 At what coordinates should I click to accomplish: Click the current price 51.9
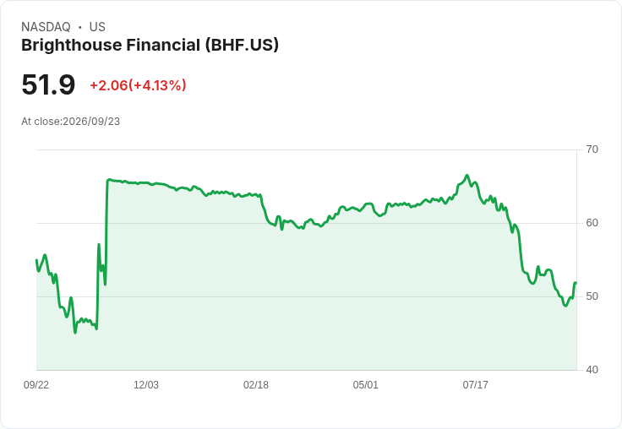48,84
